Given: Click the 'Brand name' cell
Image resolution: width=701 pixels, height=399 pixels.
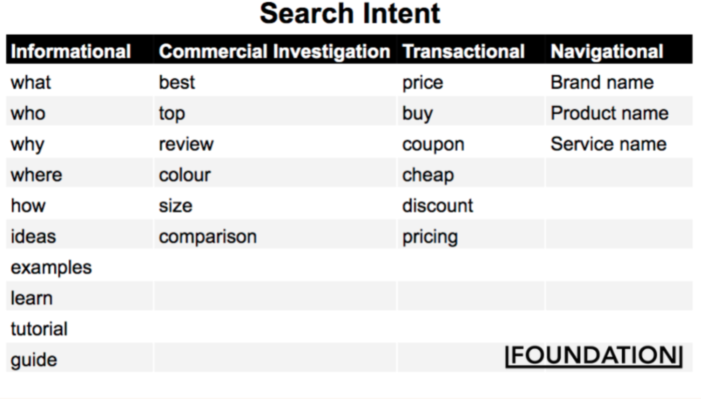Looking at the screenshot, I should click(602, 83).
